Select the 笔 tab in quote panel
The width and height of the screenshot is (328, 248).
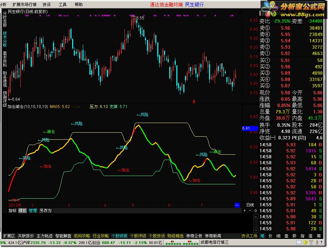click(x=262, y=236)
